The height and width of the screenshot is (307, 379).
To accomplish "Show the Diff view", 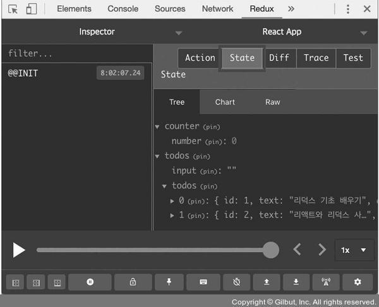I will (279, 58).
